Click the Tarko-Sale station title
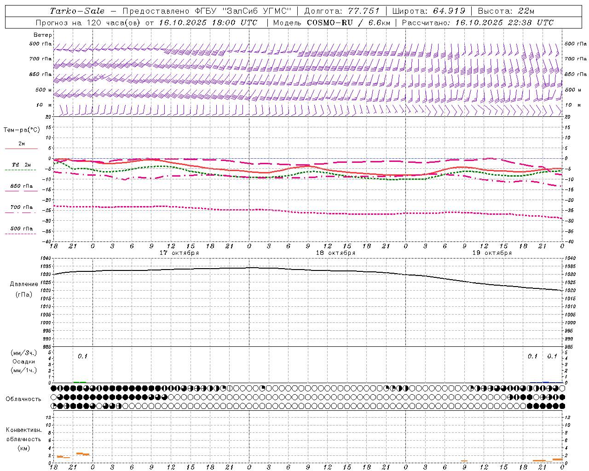The width and height of the screenshot is (589, 471). pyautogui.click(x=77, y=11)
